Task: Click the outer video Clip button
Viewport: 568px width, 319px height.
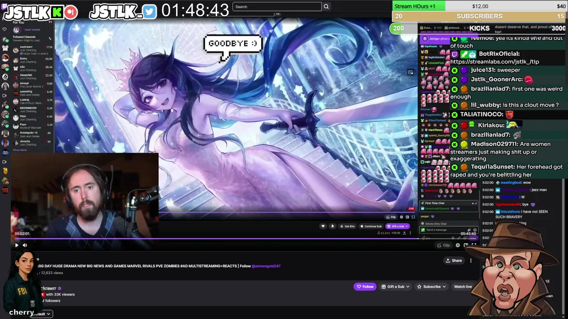Action: tap(443, 245)
